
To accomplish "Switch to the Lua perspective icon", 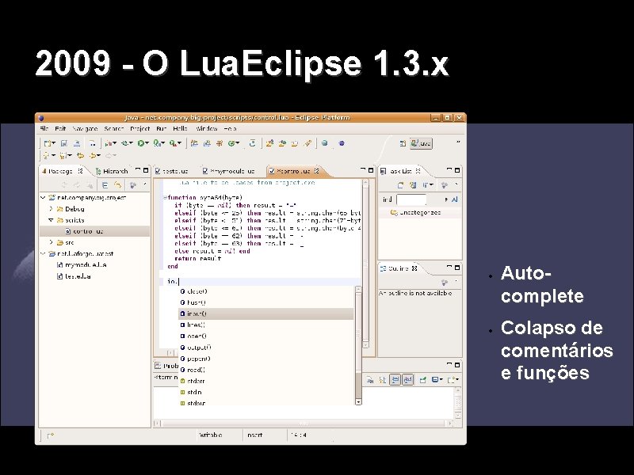I will click(x=418, y=143).
